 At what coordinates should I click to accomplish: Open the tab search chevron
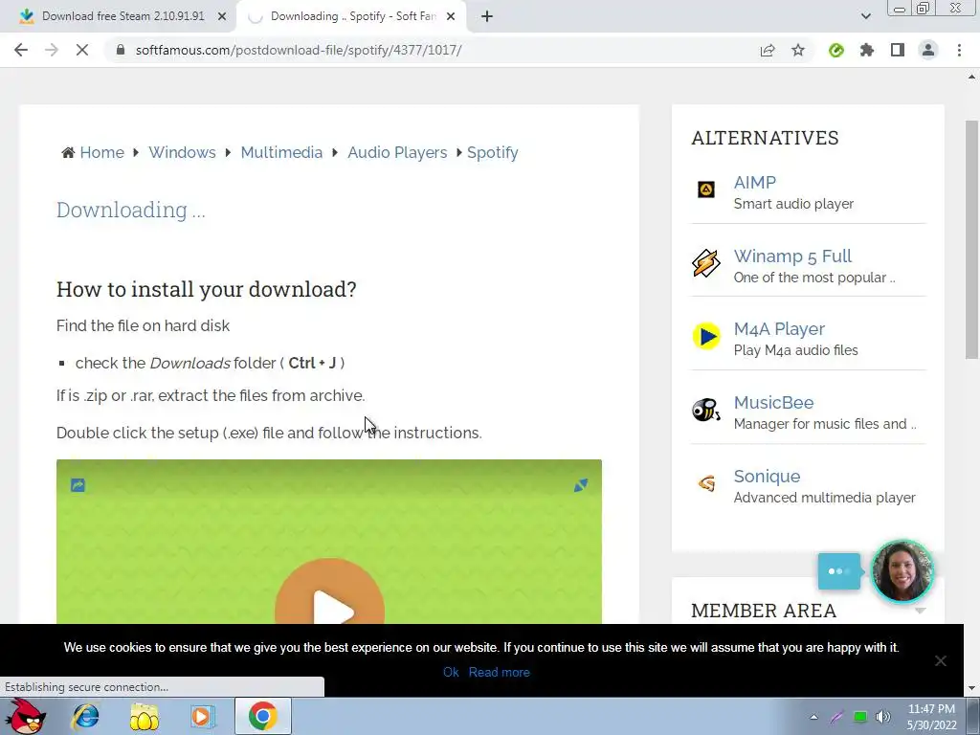(865, 16)
